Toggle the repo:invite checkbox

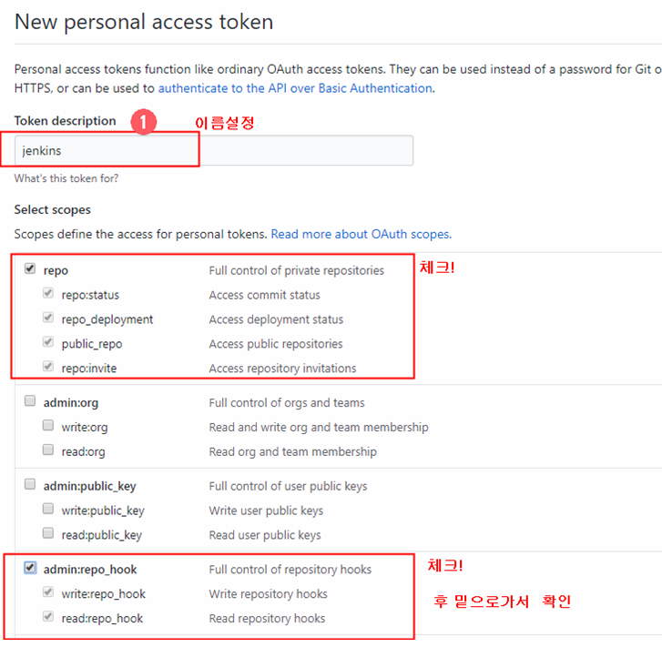[x=48, y=367]
